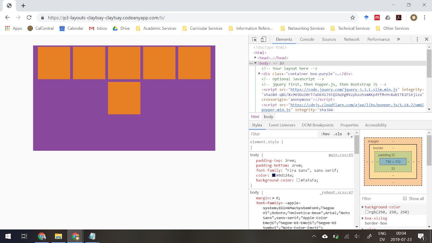Open Apps bookmarks shortcut
The width and height of the screenshot is (432, 243).
click(x=13, y=28)
